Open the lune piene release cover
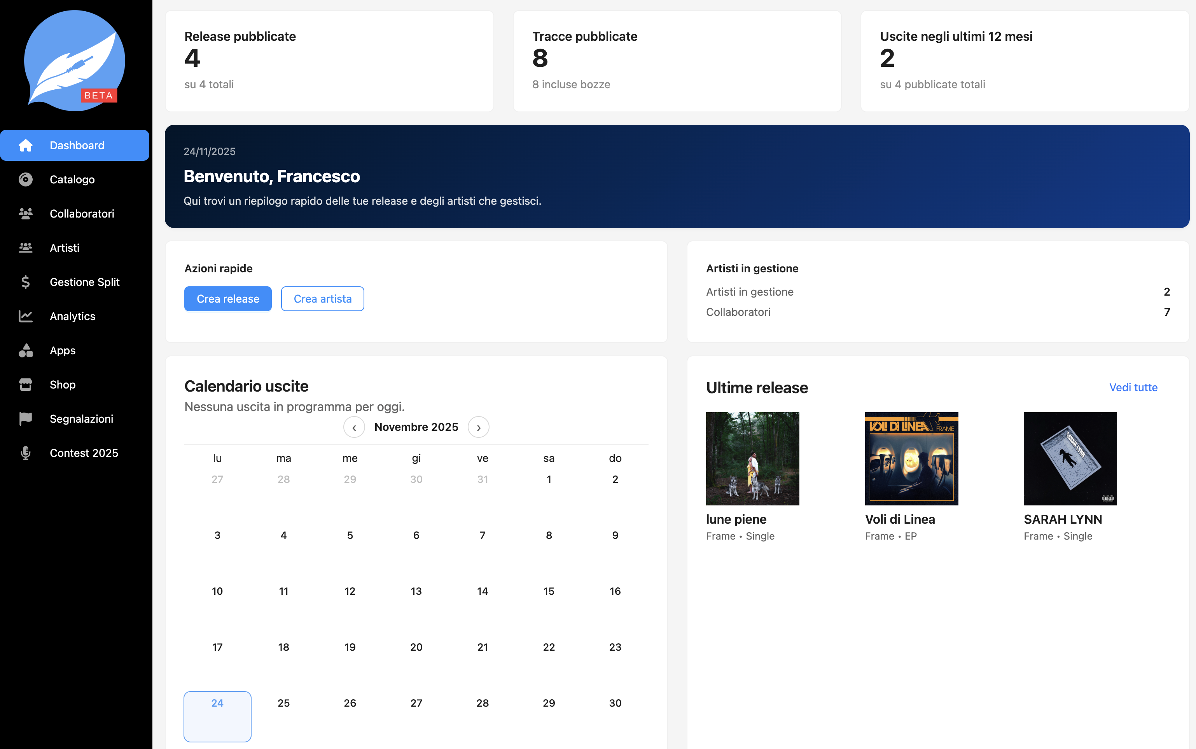The height and width of the screenshot is (749, 1196). click(752, 458)
